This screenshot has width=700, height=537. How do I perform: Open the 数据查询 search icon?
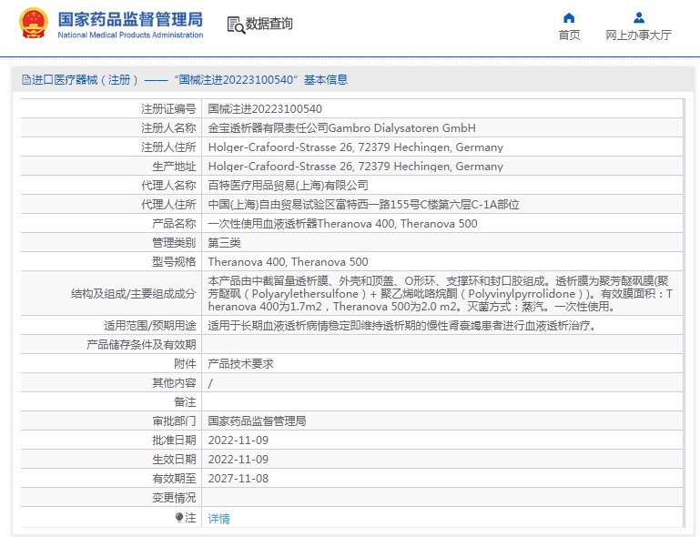236,25
